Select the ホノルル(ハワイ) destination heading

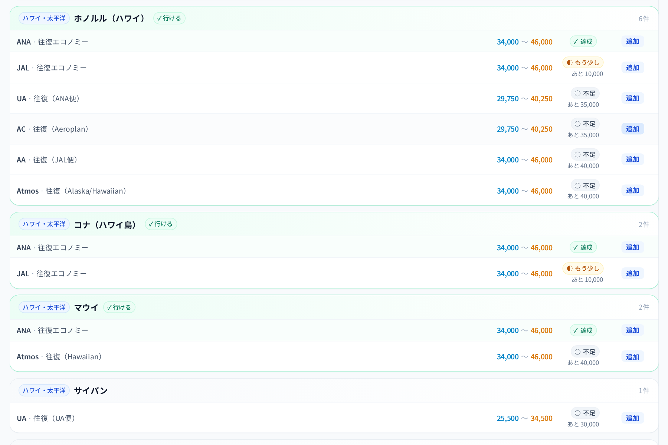(110, 19)
